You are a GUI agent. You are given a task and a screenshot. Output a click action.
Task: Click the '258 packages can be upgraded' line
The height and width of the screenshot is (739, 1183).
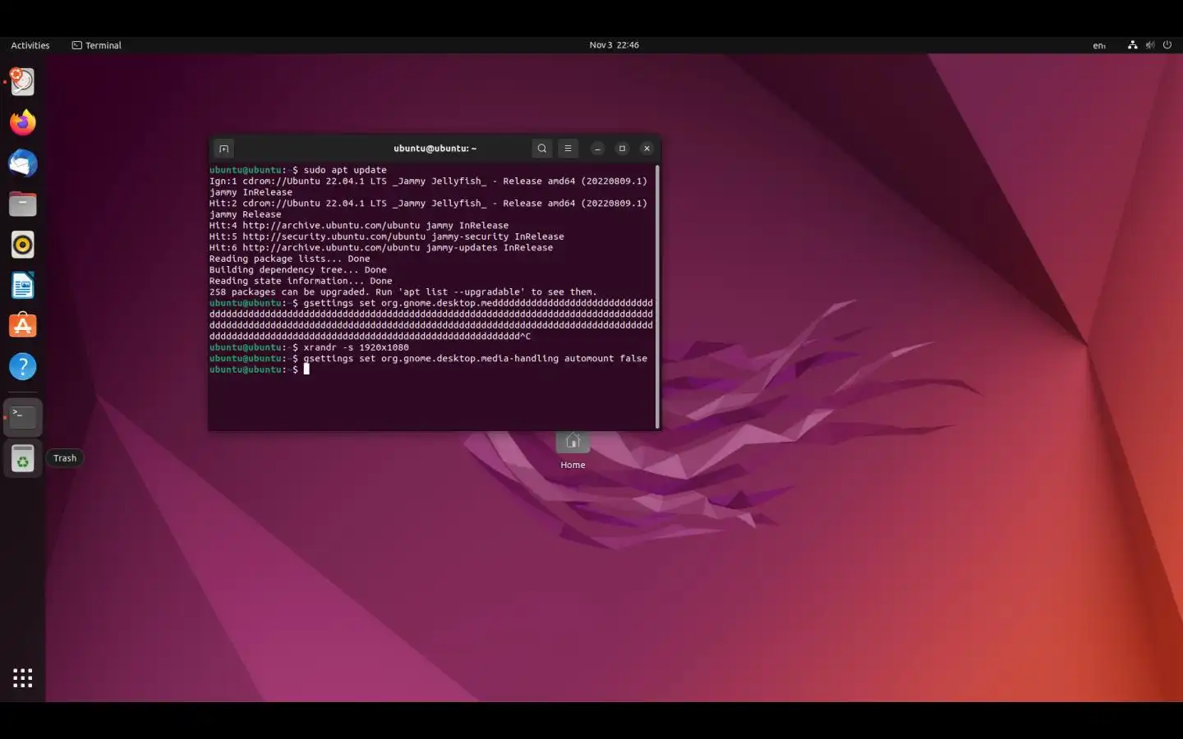(x=403, y=291)
